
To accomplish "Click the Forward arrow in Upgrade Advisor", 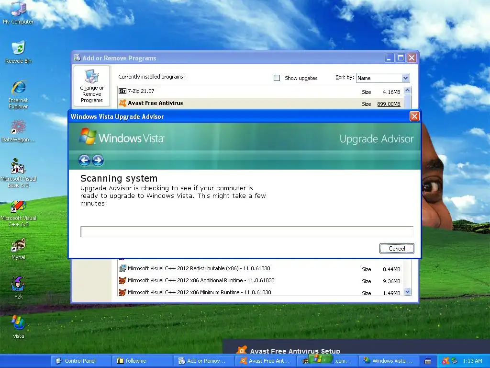I will pyautogui.click(x=98, y=160).
